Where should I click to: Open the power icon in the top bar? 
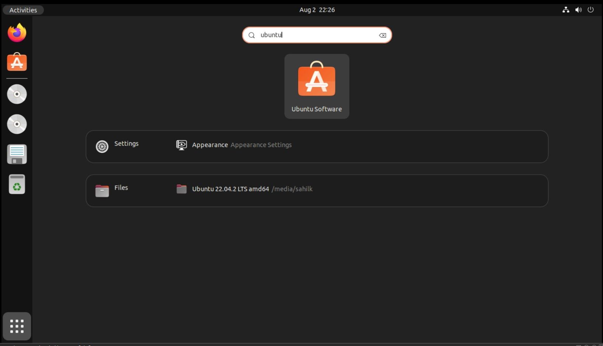point(590,10)
